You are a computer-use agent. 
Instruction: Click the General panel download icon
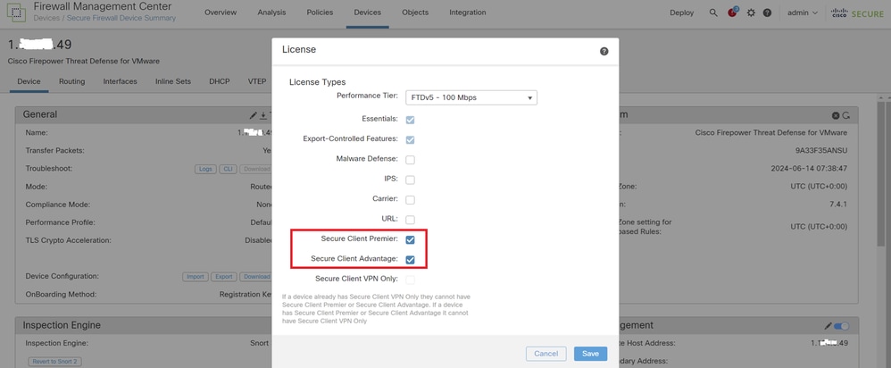pos(263,115)
